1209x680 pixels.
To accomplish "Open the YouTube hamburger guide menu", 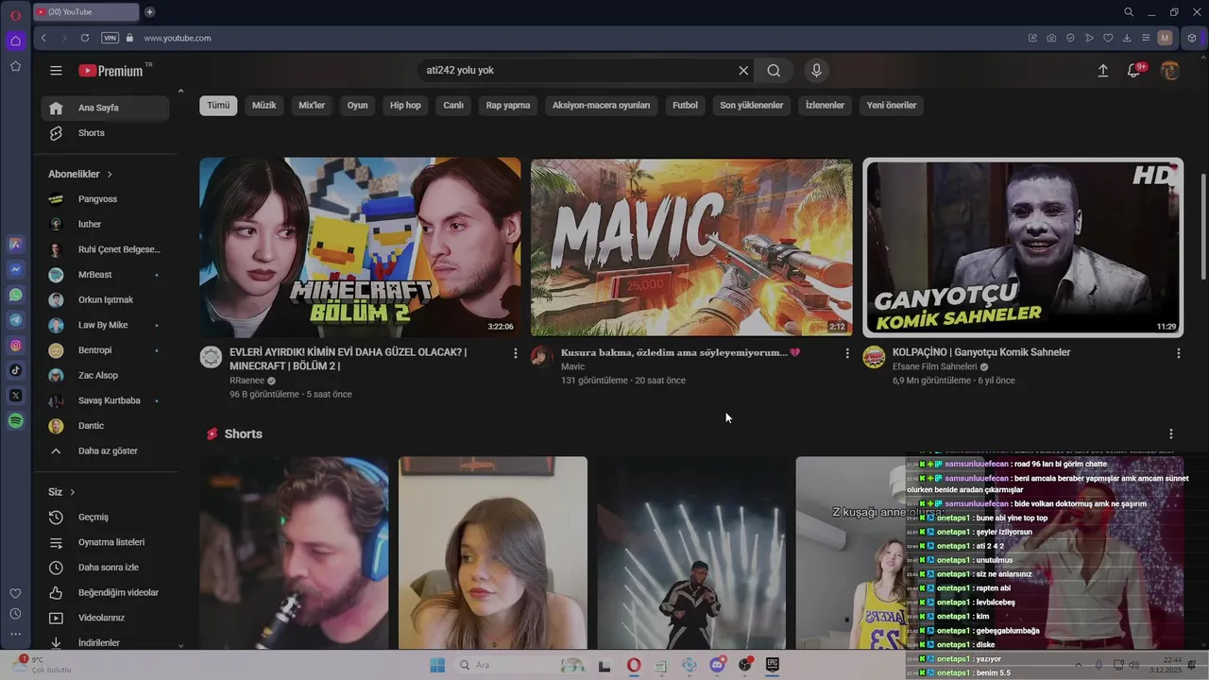I will pos(56,71).
